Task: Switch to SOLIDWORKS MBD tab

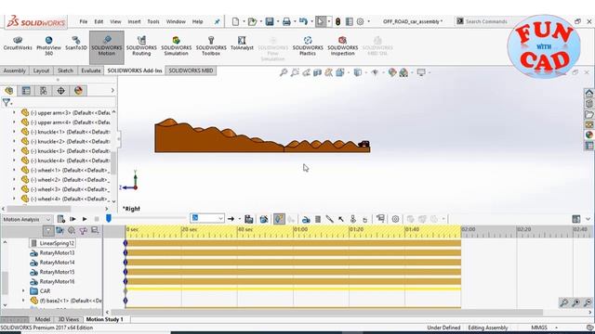Action: tap(191, 71)
